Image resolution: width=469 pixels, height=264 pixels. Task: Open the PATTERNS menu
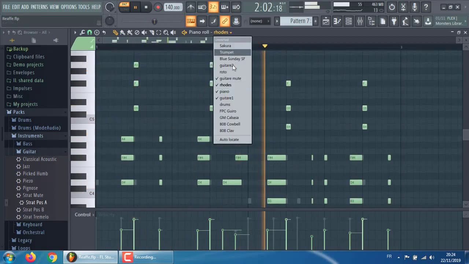click(x=39, y=7)
